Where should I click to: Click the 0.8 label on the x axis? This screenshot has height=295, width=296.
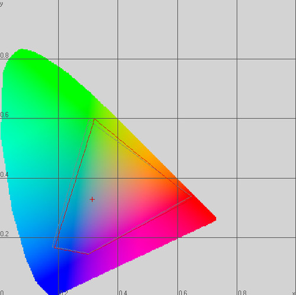(x=242, y=293)
